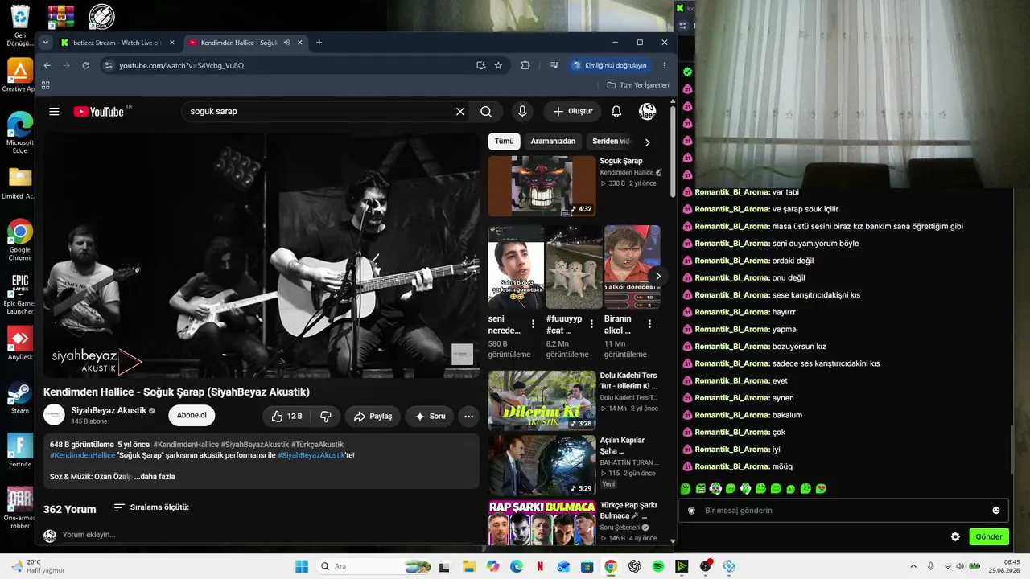Open a new Chrome tab
The image size is (1030, 579).
point(319,43)
